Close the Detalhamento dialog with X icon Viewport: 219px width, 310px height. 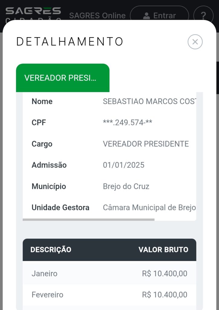pyautogui.click(x=195, y=42)
